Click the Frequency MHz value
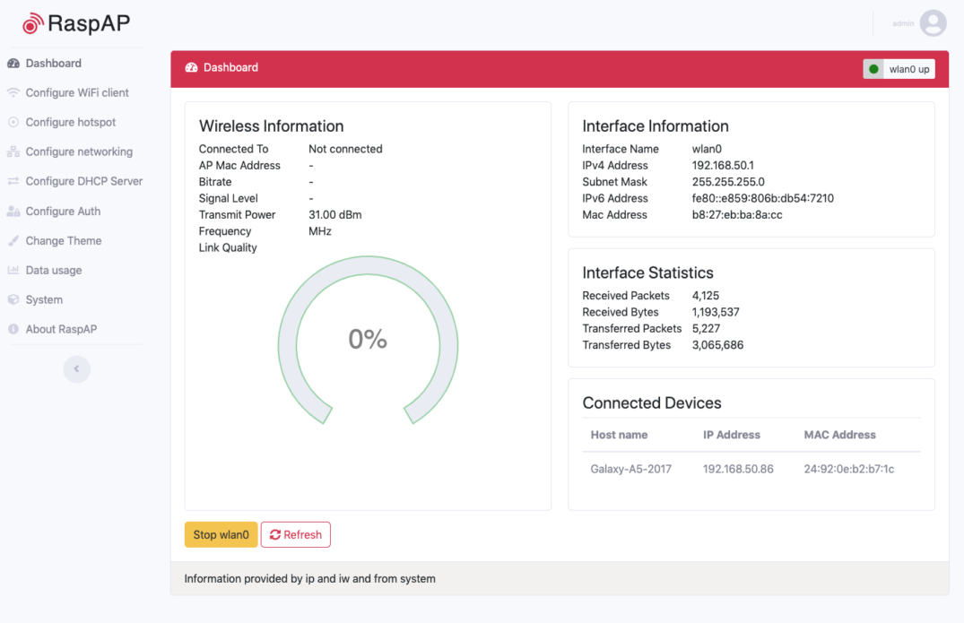The height and width of the screenshot is (623, 964). [x=320, y=231]
